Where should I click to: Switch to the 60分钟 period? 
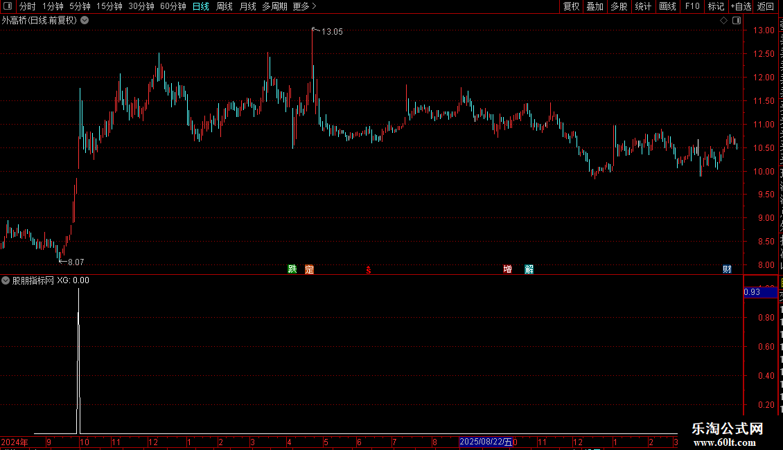173,6
